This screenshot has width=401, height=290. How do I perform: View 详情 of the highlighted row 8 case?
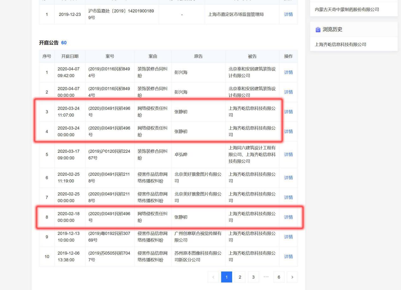tap(288, 217)
